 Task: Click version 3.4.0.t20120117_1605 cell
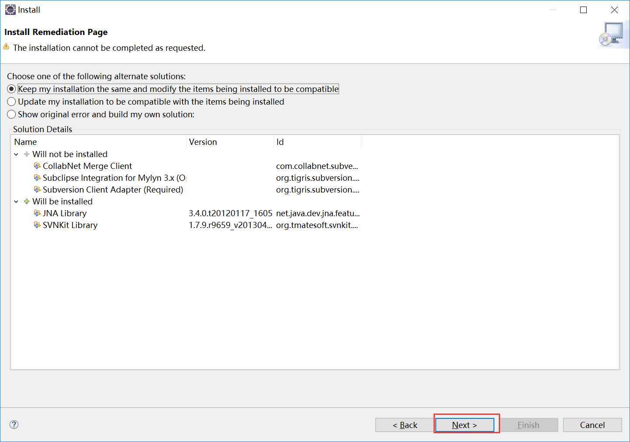[x=231, y=213]
